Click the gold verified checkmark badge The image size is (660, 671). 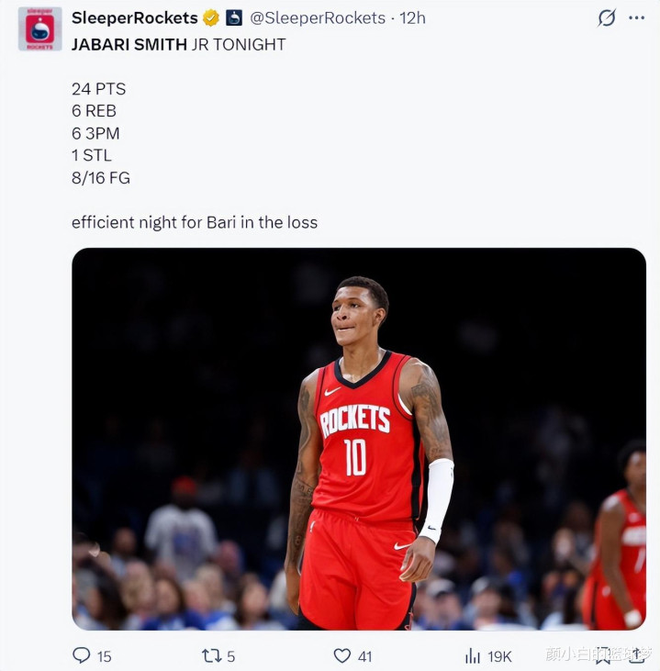(x=211, y=18)
